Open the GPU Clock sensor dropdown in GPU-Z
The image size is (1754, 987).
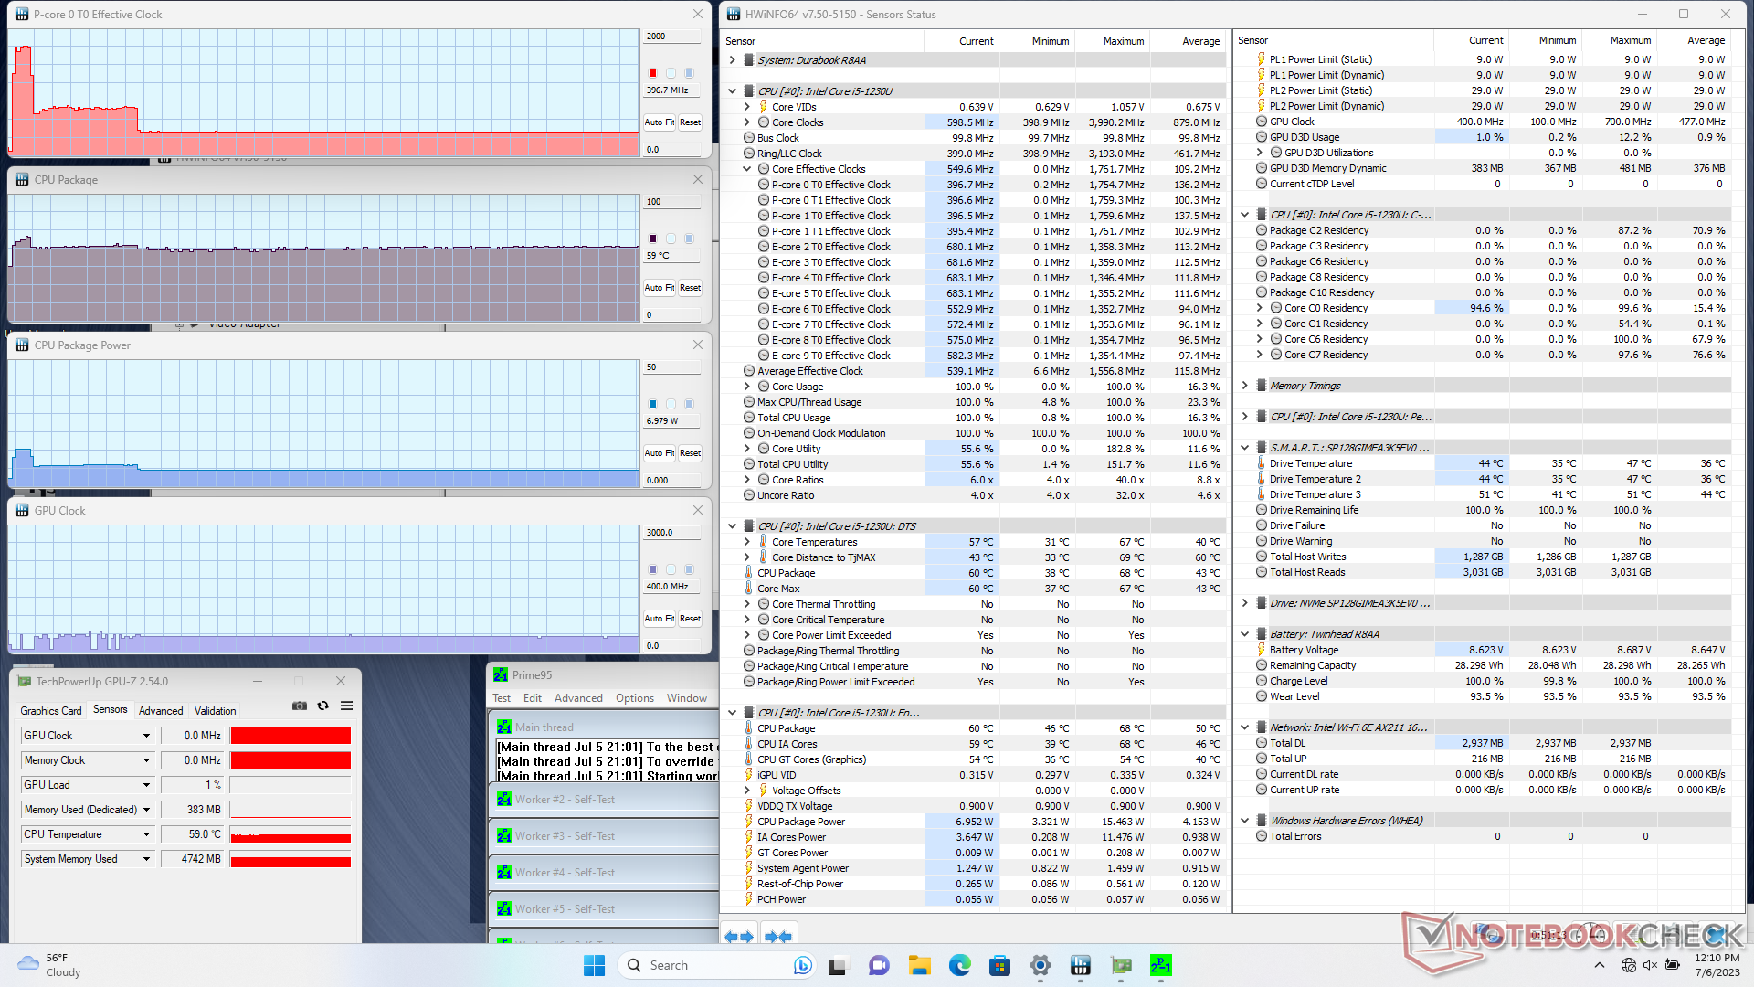pos(146,736)
